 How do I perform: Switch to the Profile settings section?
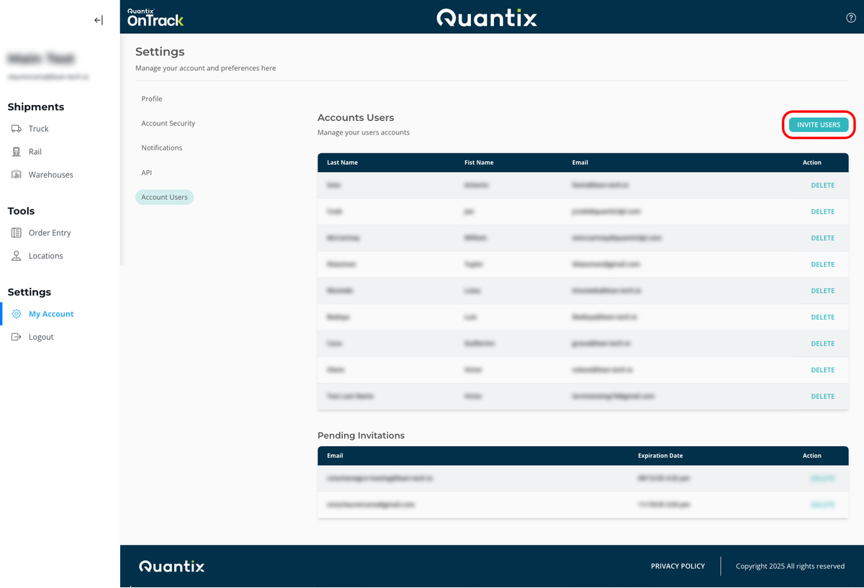click(152, 99)
